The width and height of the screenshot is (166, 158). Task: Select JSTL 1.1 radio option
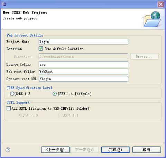pyautogui.click(x=60, y=115)
